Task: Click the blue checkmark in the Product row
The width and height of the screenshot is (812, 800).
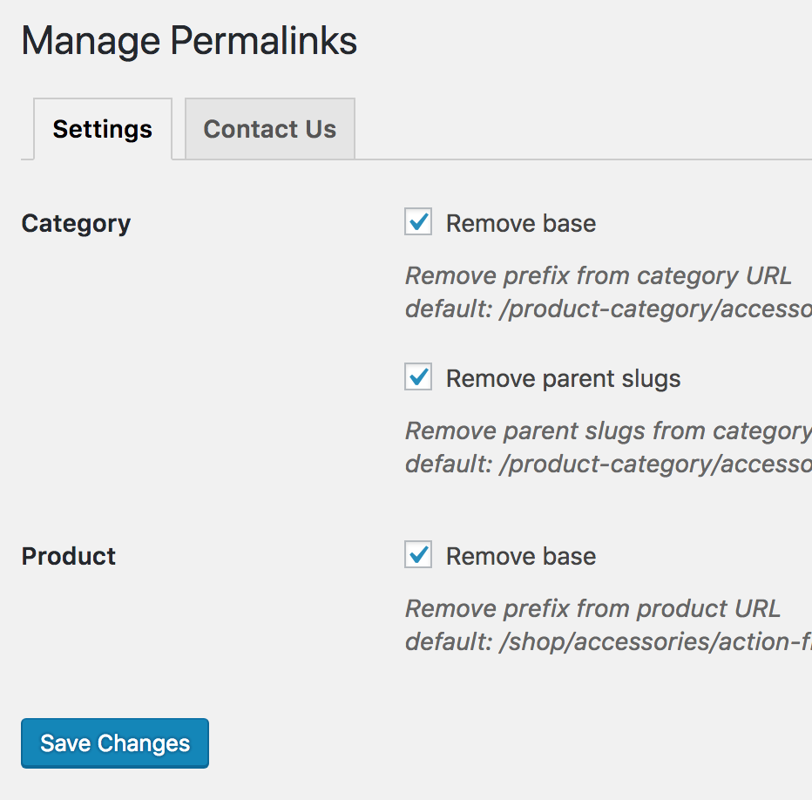Action: click(x=418, y=554)
